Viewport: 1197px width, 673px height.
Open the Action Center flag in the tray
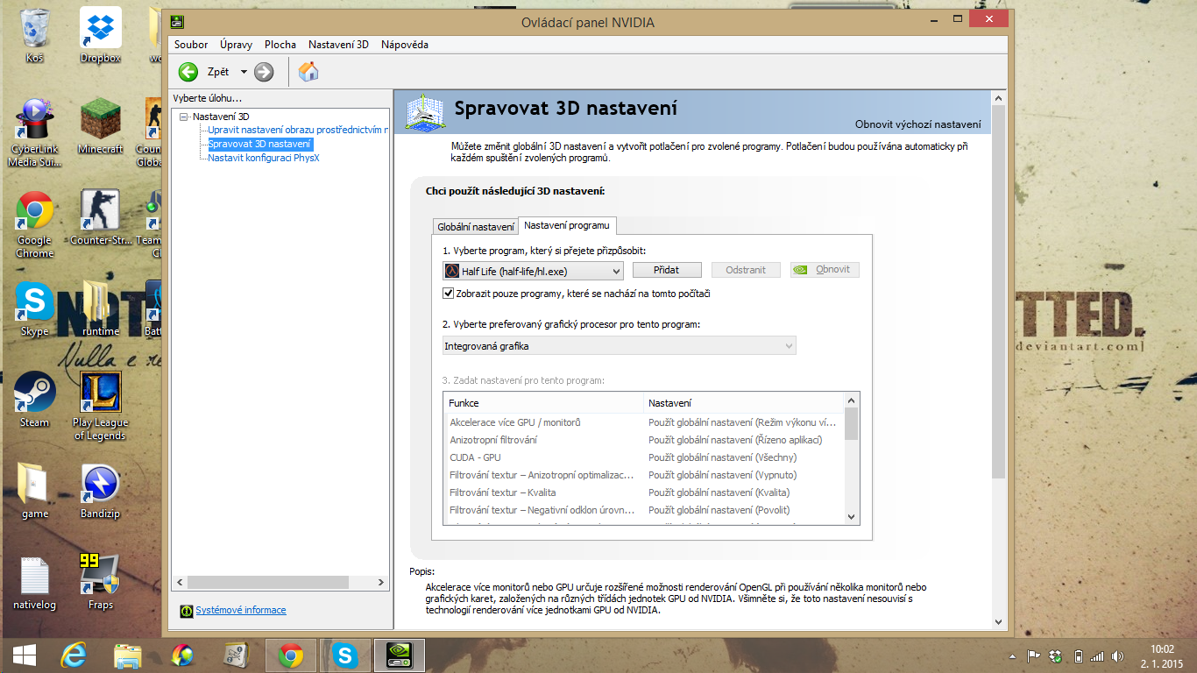(1034, 655)
